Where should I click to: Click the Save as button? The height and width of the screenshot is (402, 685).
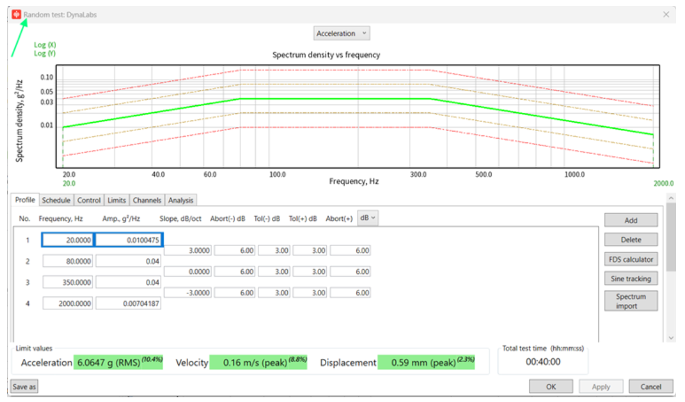[x=24, y=387]
